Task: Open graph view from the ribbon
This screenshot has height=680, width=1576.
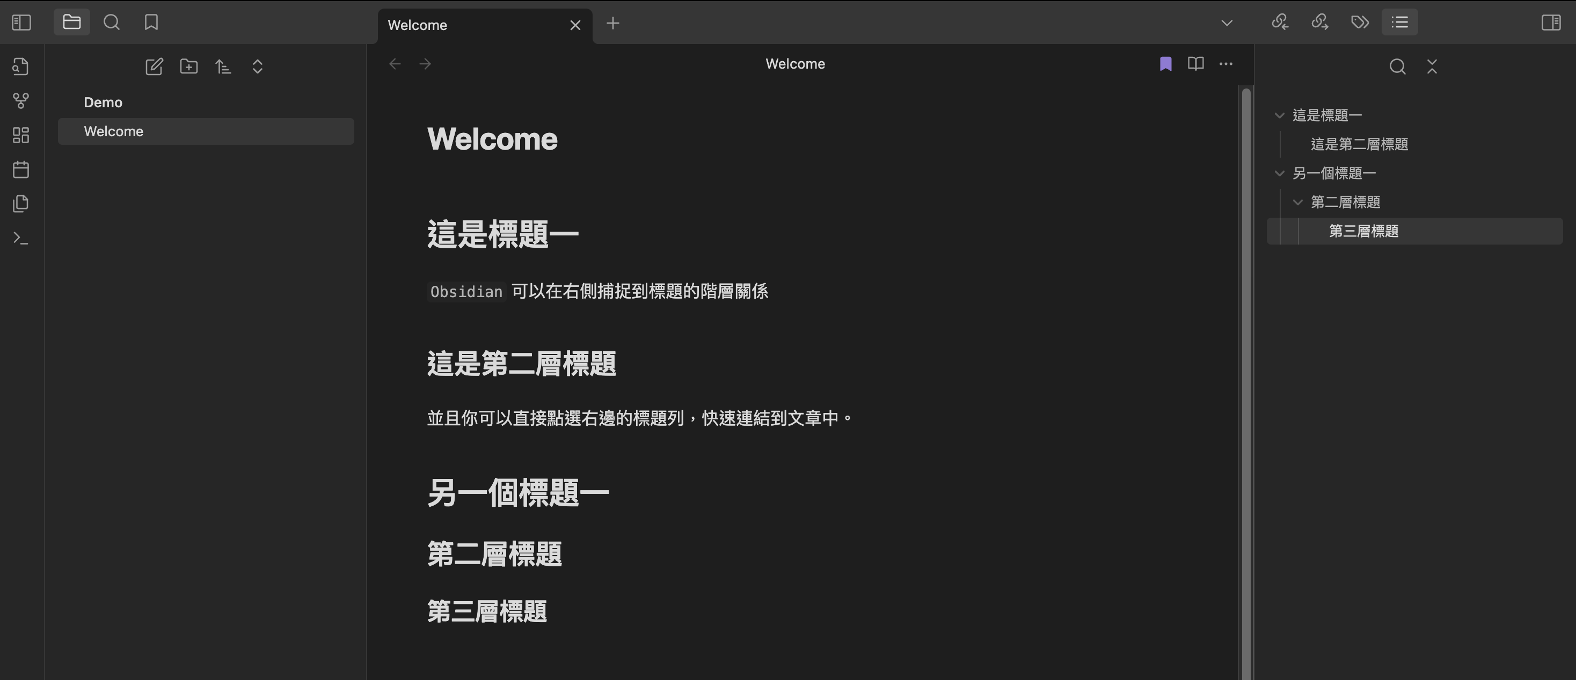Action: tap(21, 100)
